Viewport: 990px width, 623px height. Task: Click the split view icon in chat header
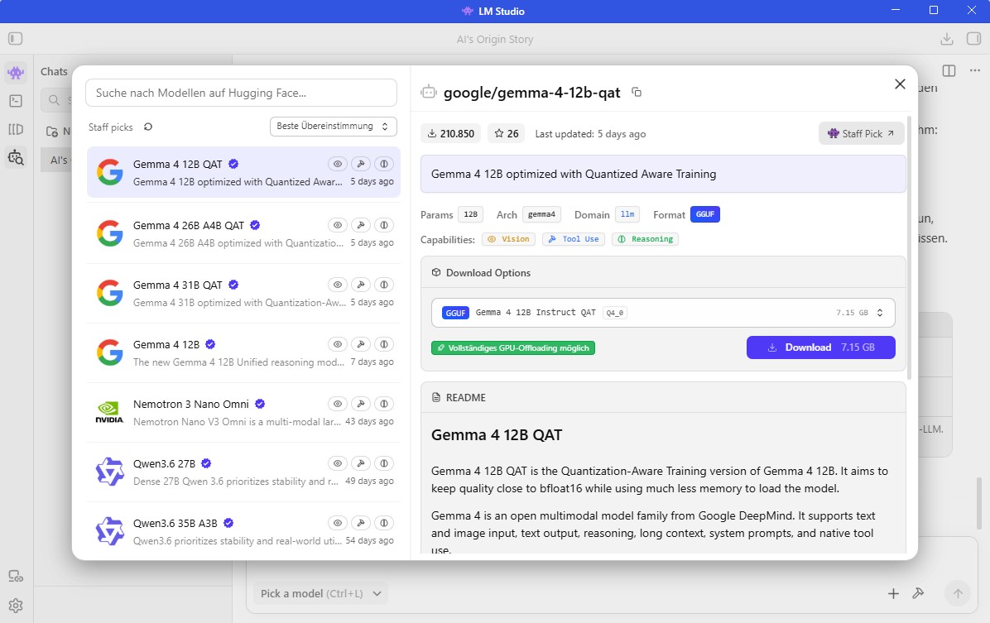click(949, 70)
